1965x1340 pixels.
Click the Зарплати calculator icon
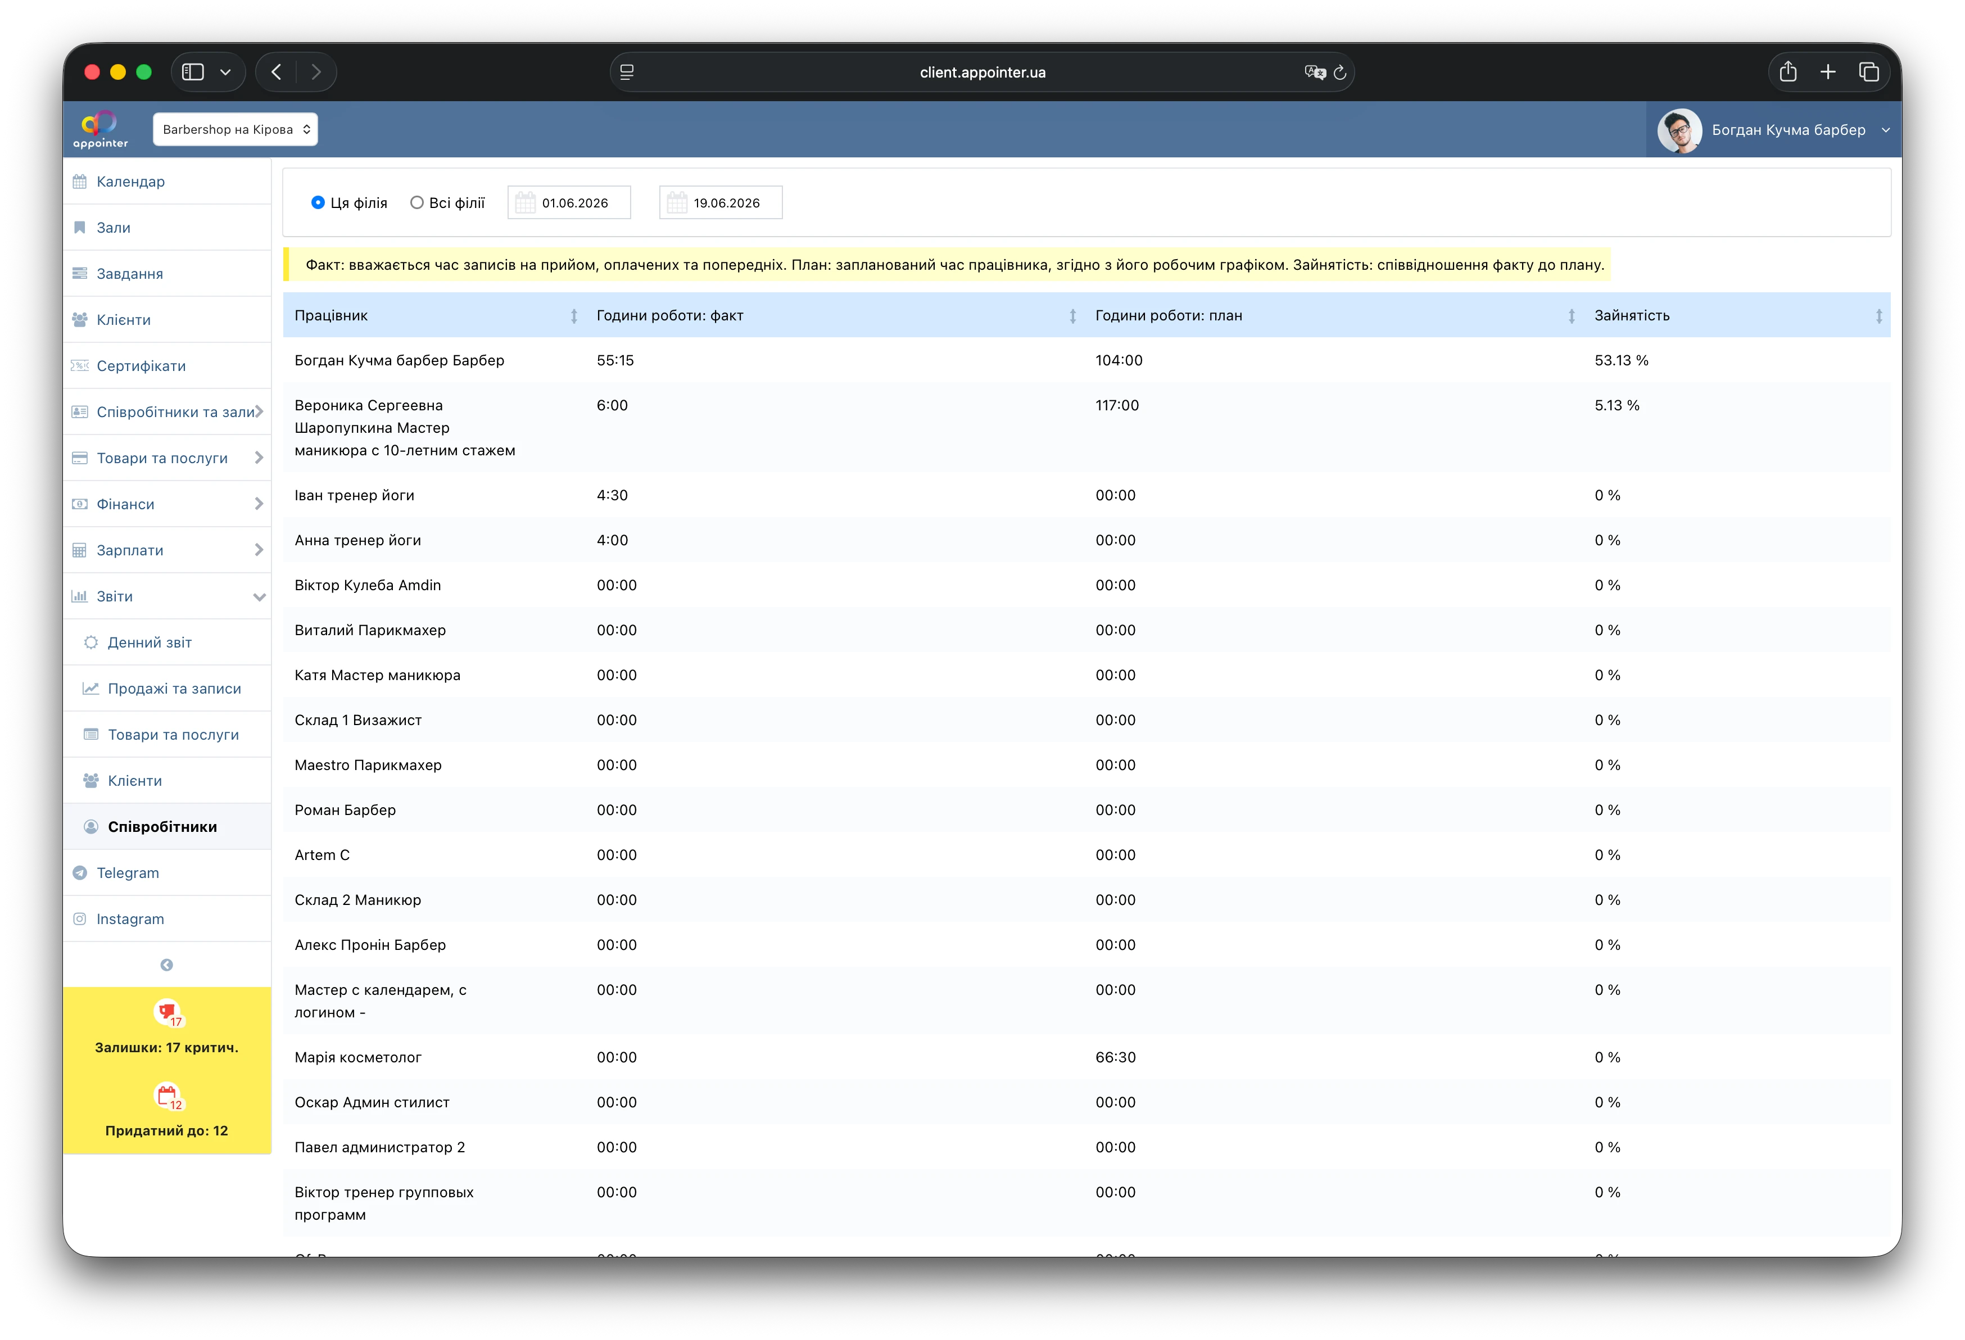click(79, 550)
